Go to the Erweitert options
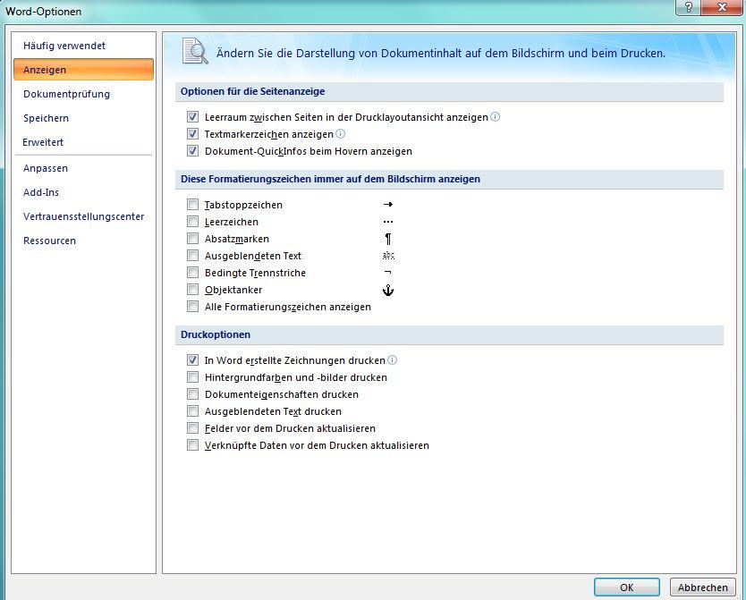Screen dimensions: 746x600 click(x=84, y=142)
